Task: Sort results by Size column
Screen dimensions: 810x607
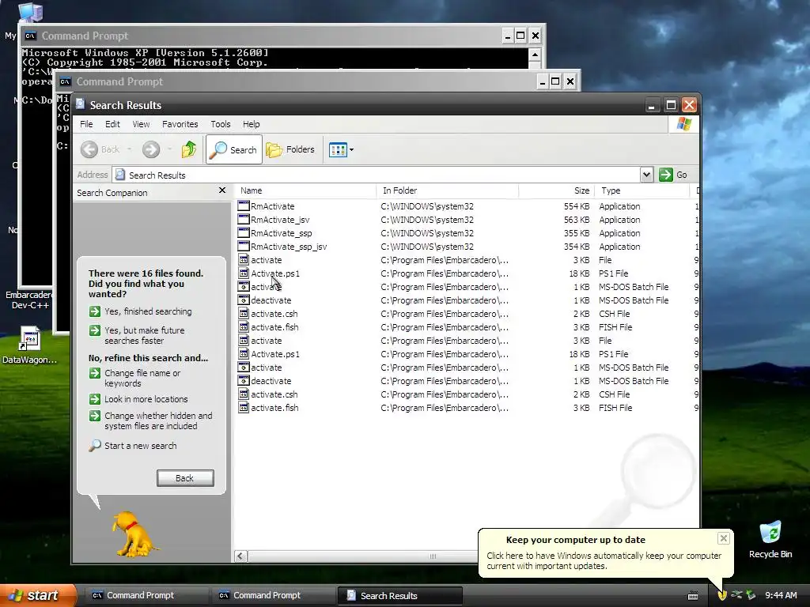Action: pos(556,190)
